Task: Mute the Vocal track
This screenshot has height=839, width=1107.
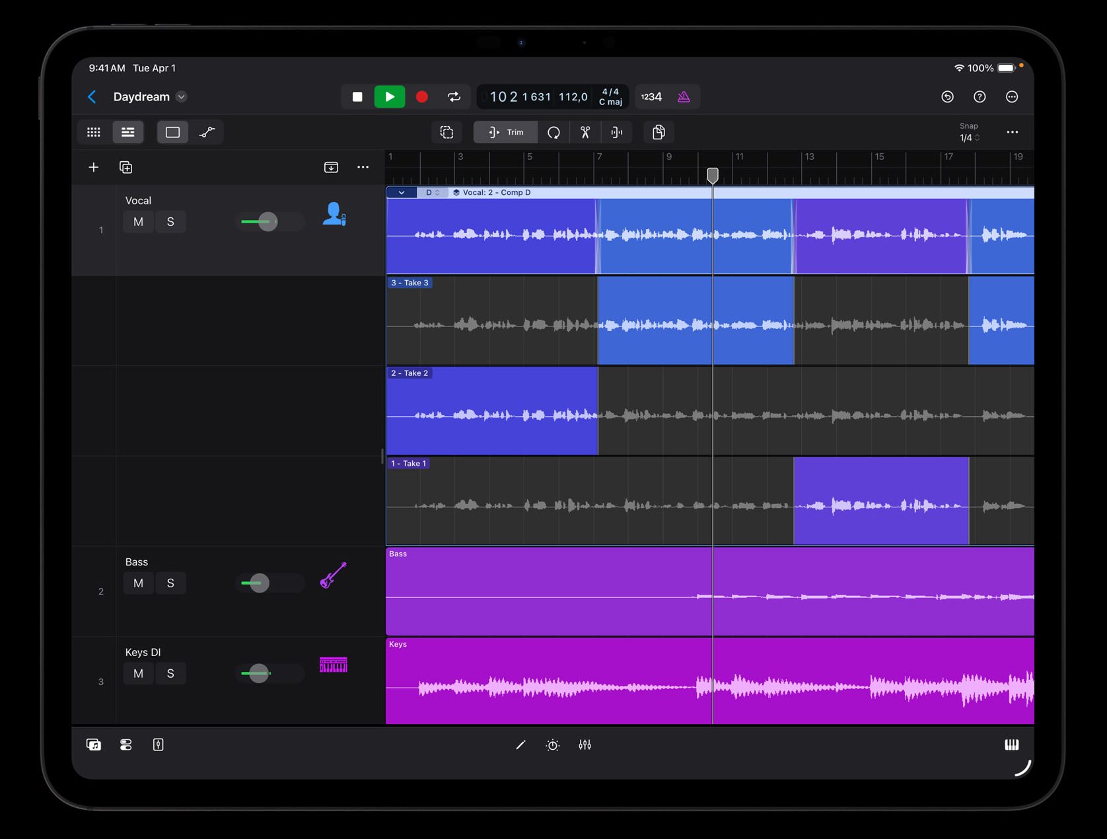Action: click(138, 221)
